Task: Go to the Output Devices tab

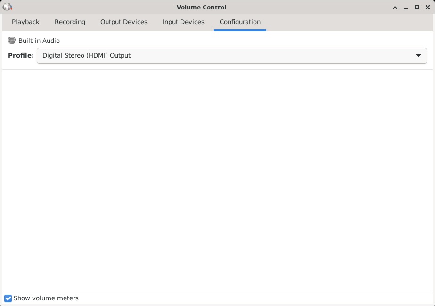Action: click(x=123, y=22)
